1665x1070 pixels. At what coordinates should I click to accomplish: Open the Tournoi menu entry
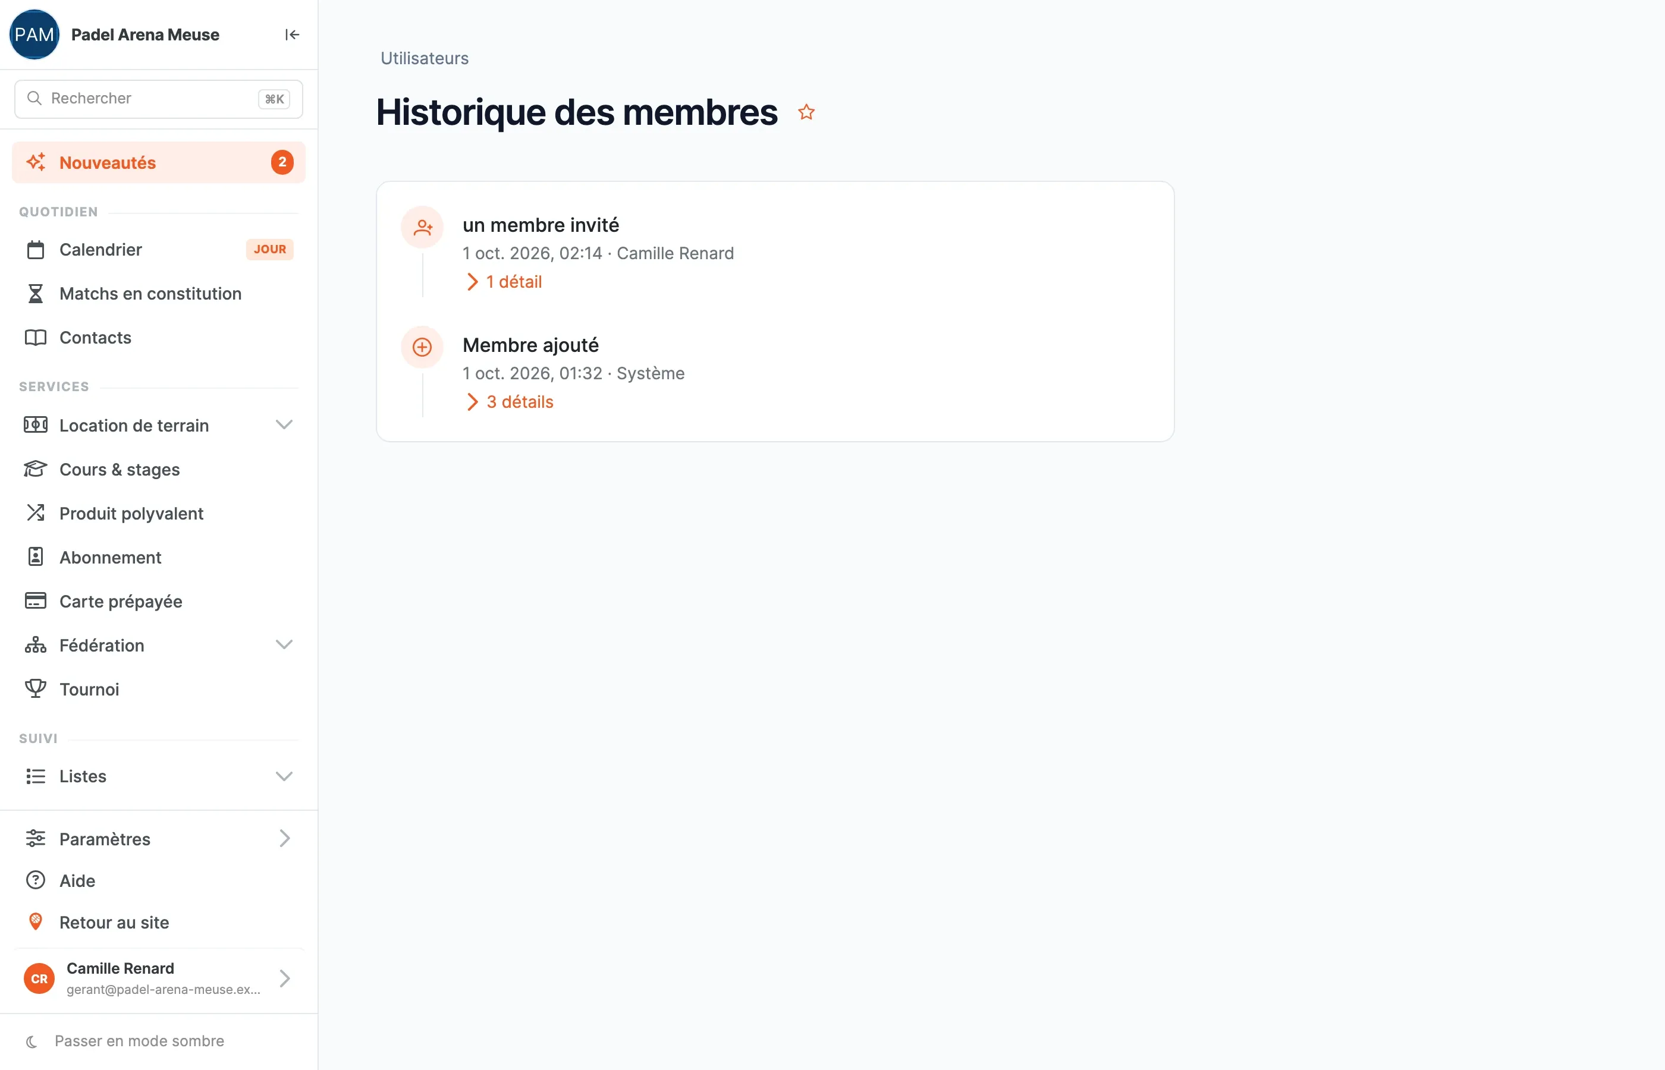coord(158,689)
